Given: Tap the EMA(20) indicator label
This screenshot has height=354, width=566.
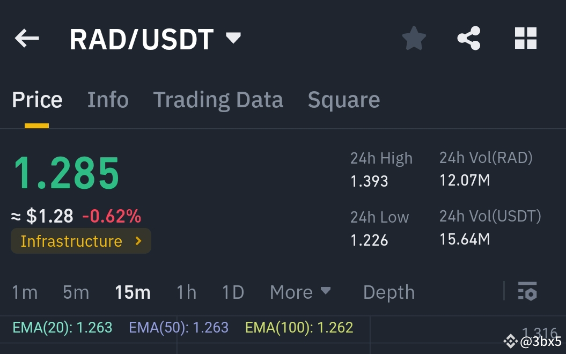Looking at the screenshot, I should tap(61, 327).
